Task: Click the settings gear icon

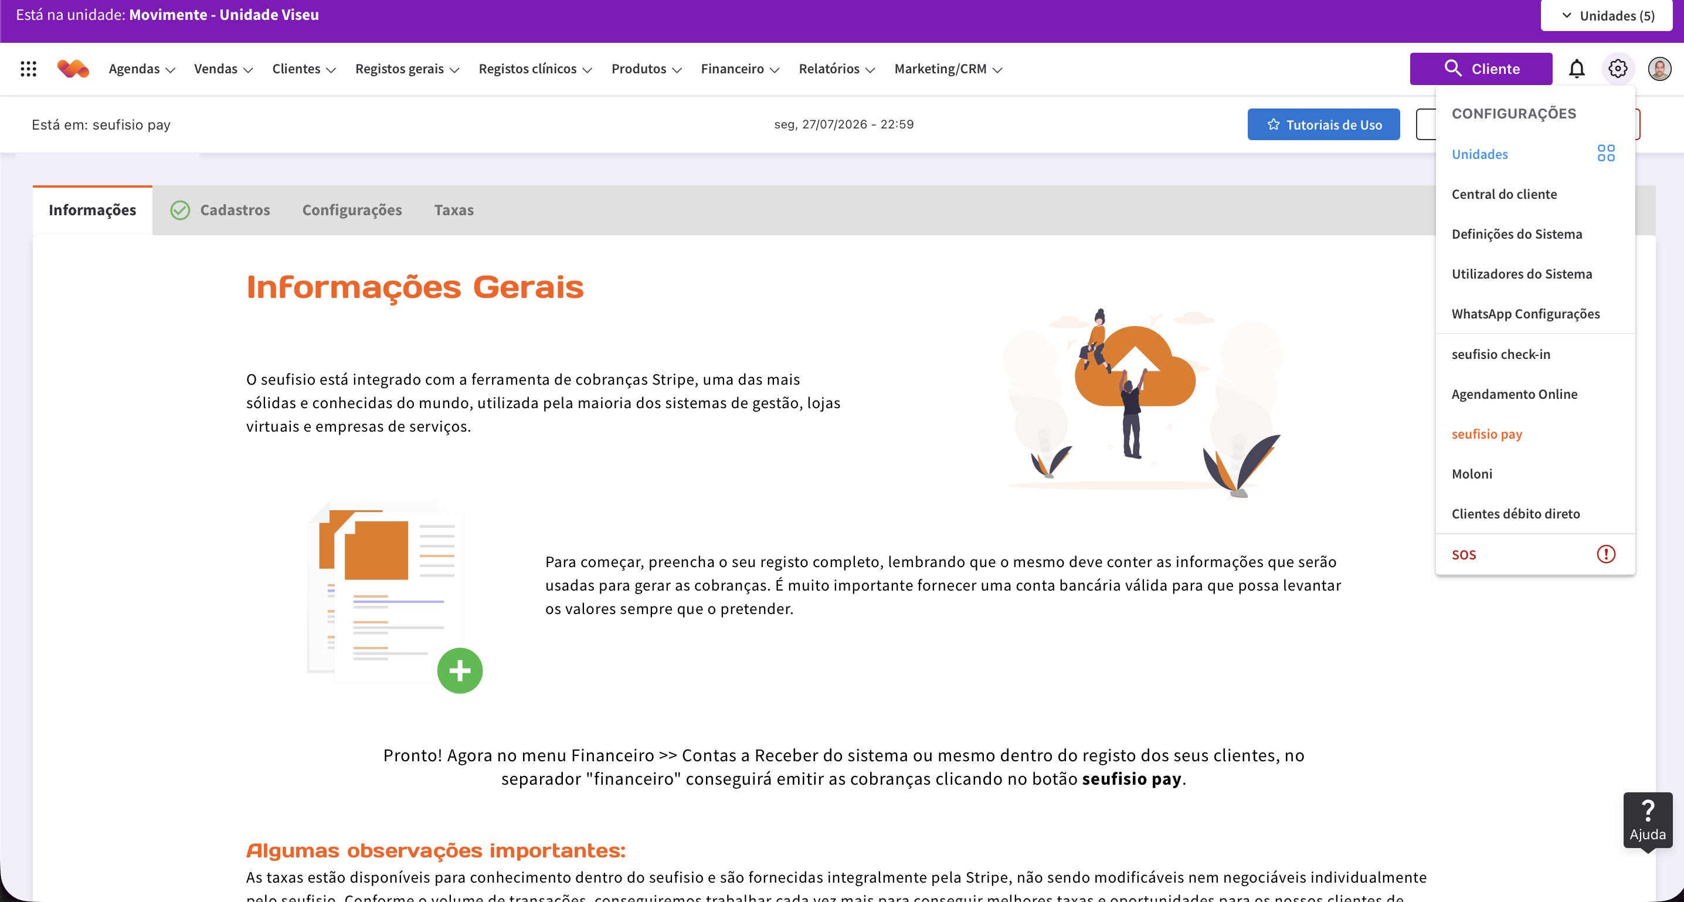Action: (1617, 69)
